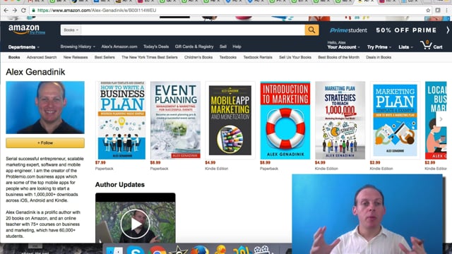The width and height of the screenshot is (452, 254).
Task: Bookmark page with the star icon
Action: click(x=428, y=11)
